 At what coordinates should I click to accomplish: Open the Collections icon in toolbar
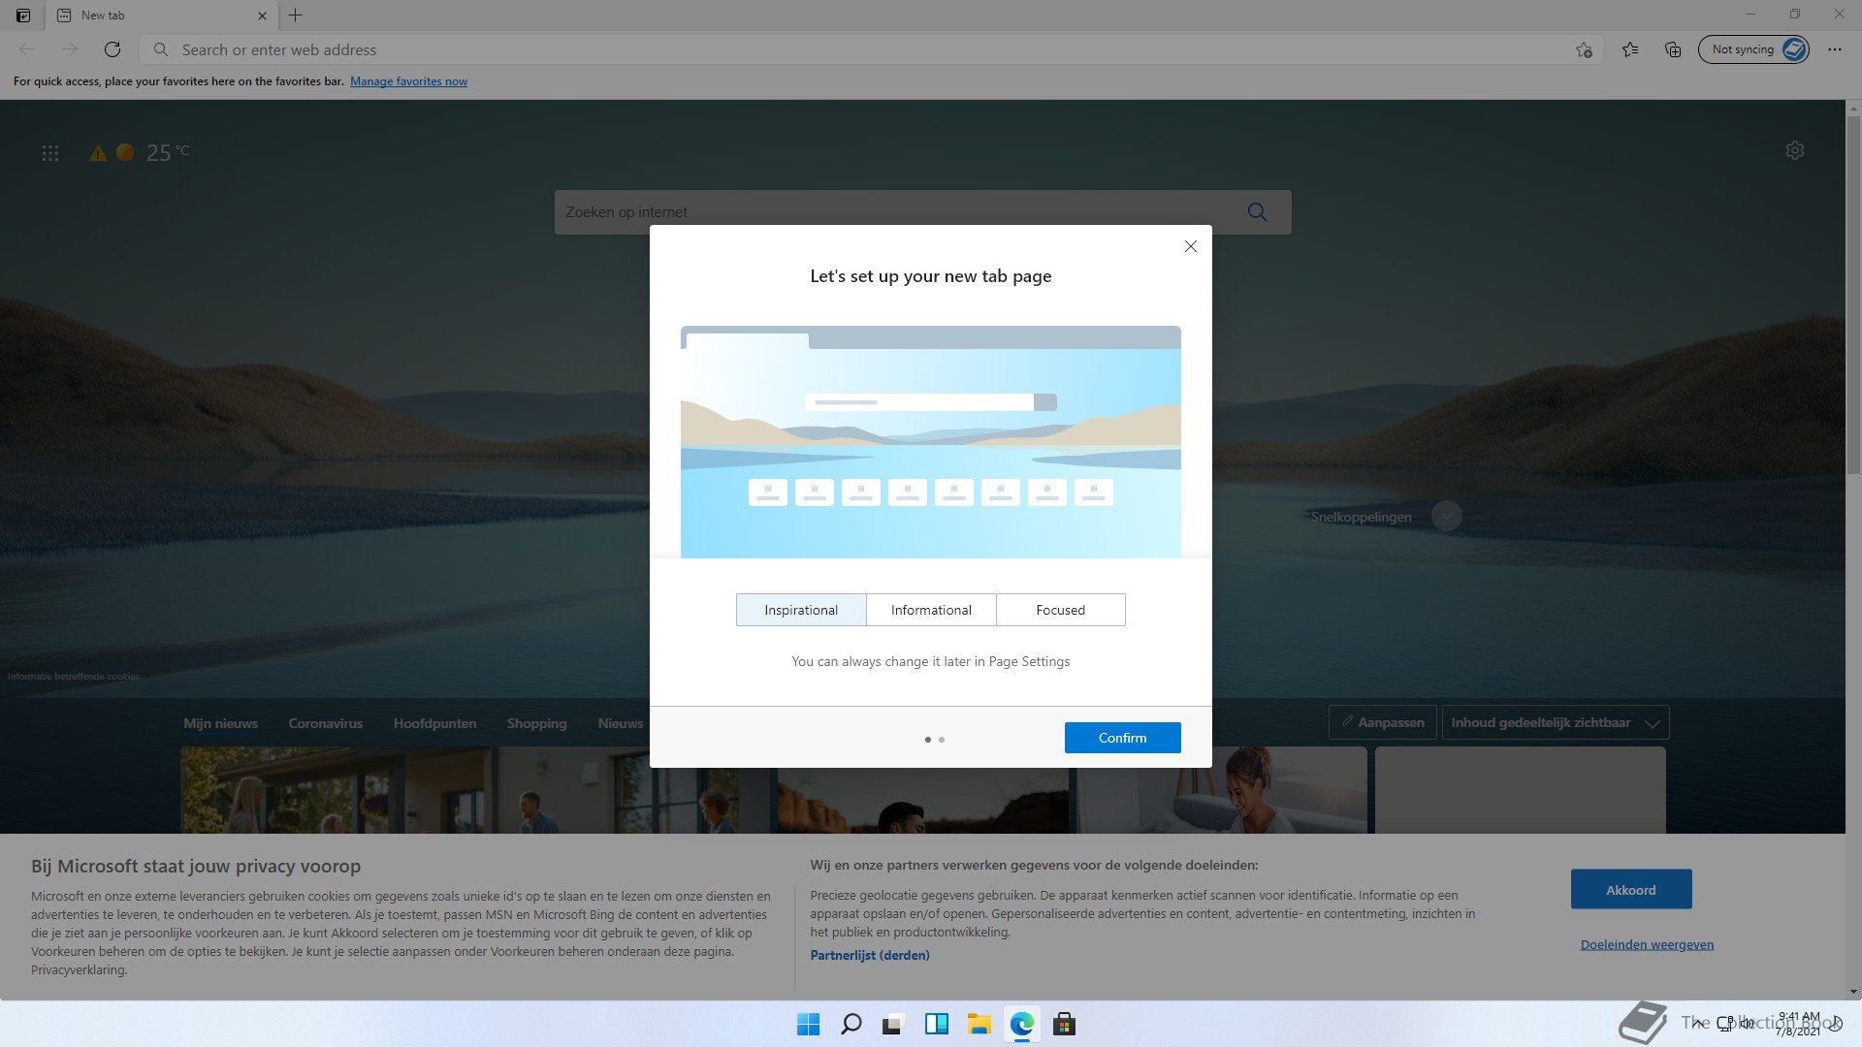(1673, 49)
